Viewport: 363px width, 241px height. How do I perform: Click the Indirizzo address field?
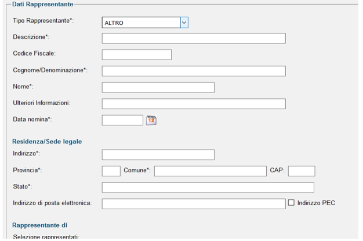coord(158,155)
